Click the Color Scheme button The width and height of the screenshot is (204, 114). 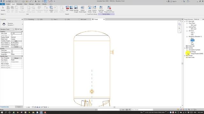coord(16,47)
